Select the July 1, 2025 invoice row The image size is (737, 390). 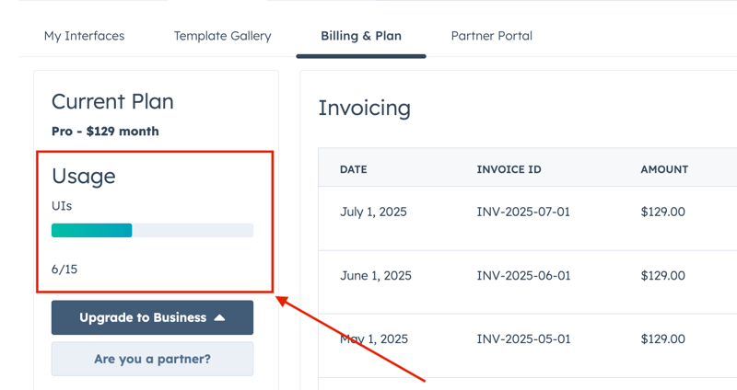coord(373,212)
